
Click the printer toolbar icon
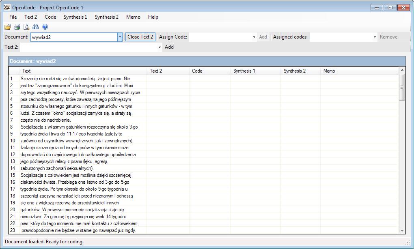(17, 27)
